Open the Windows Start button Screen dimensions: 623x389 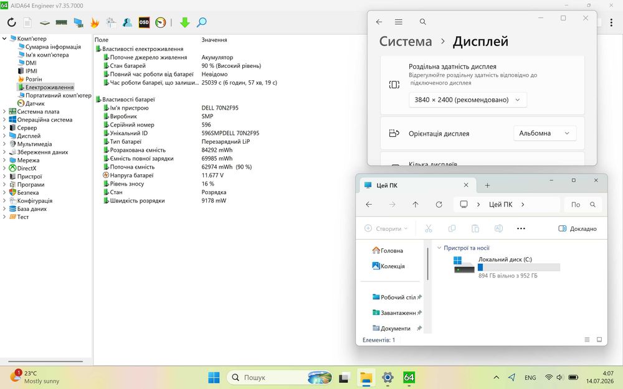(x=214, y=378)
